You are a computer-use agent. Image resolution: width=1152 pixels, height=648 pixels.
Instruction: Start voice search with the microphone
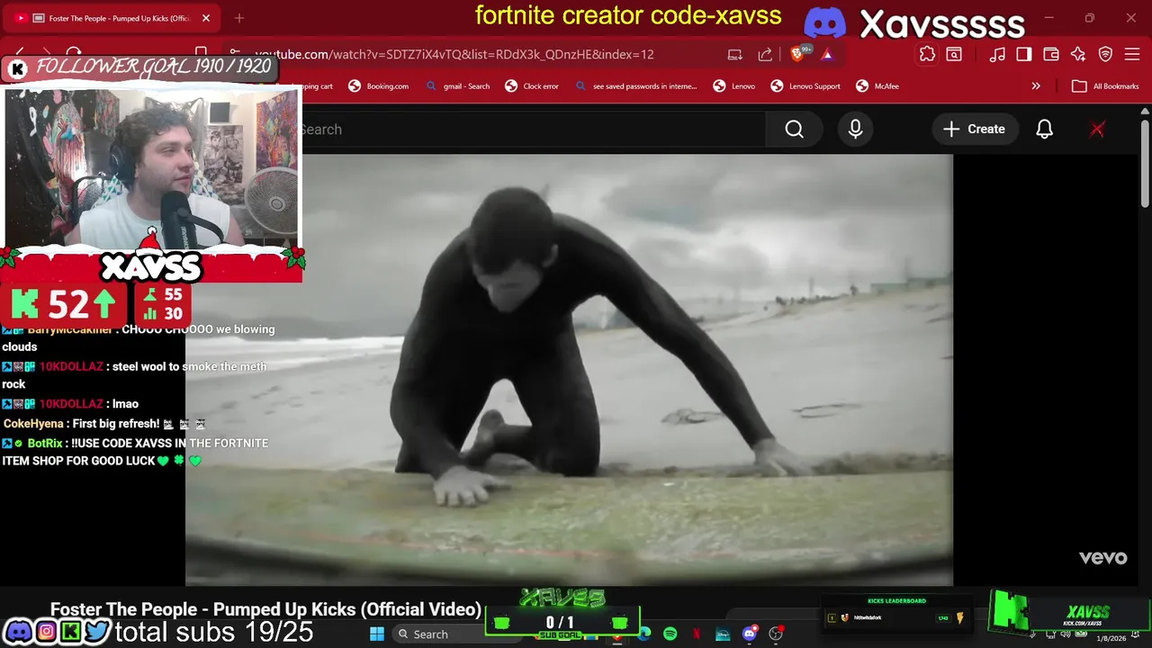(x=855, y=130)
